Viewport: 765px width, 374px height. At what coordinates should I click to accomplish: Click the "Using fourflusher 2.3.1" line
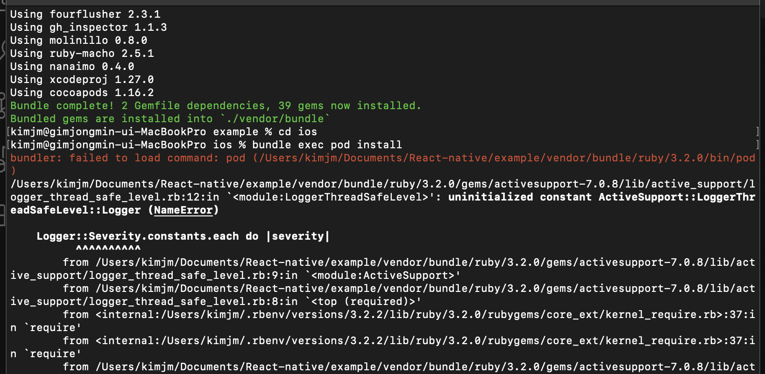(x=85, y=14)
